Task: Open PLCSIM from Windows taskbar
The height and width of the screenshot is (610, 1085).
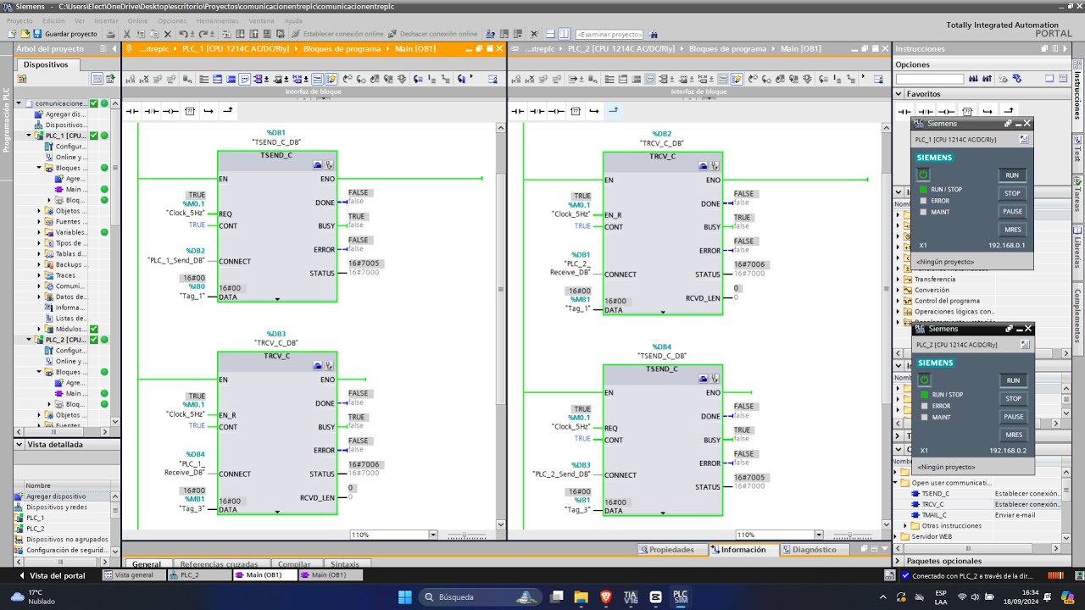Action: 680,596
